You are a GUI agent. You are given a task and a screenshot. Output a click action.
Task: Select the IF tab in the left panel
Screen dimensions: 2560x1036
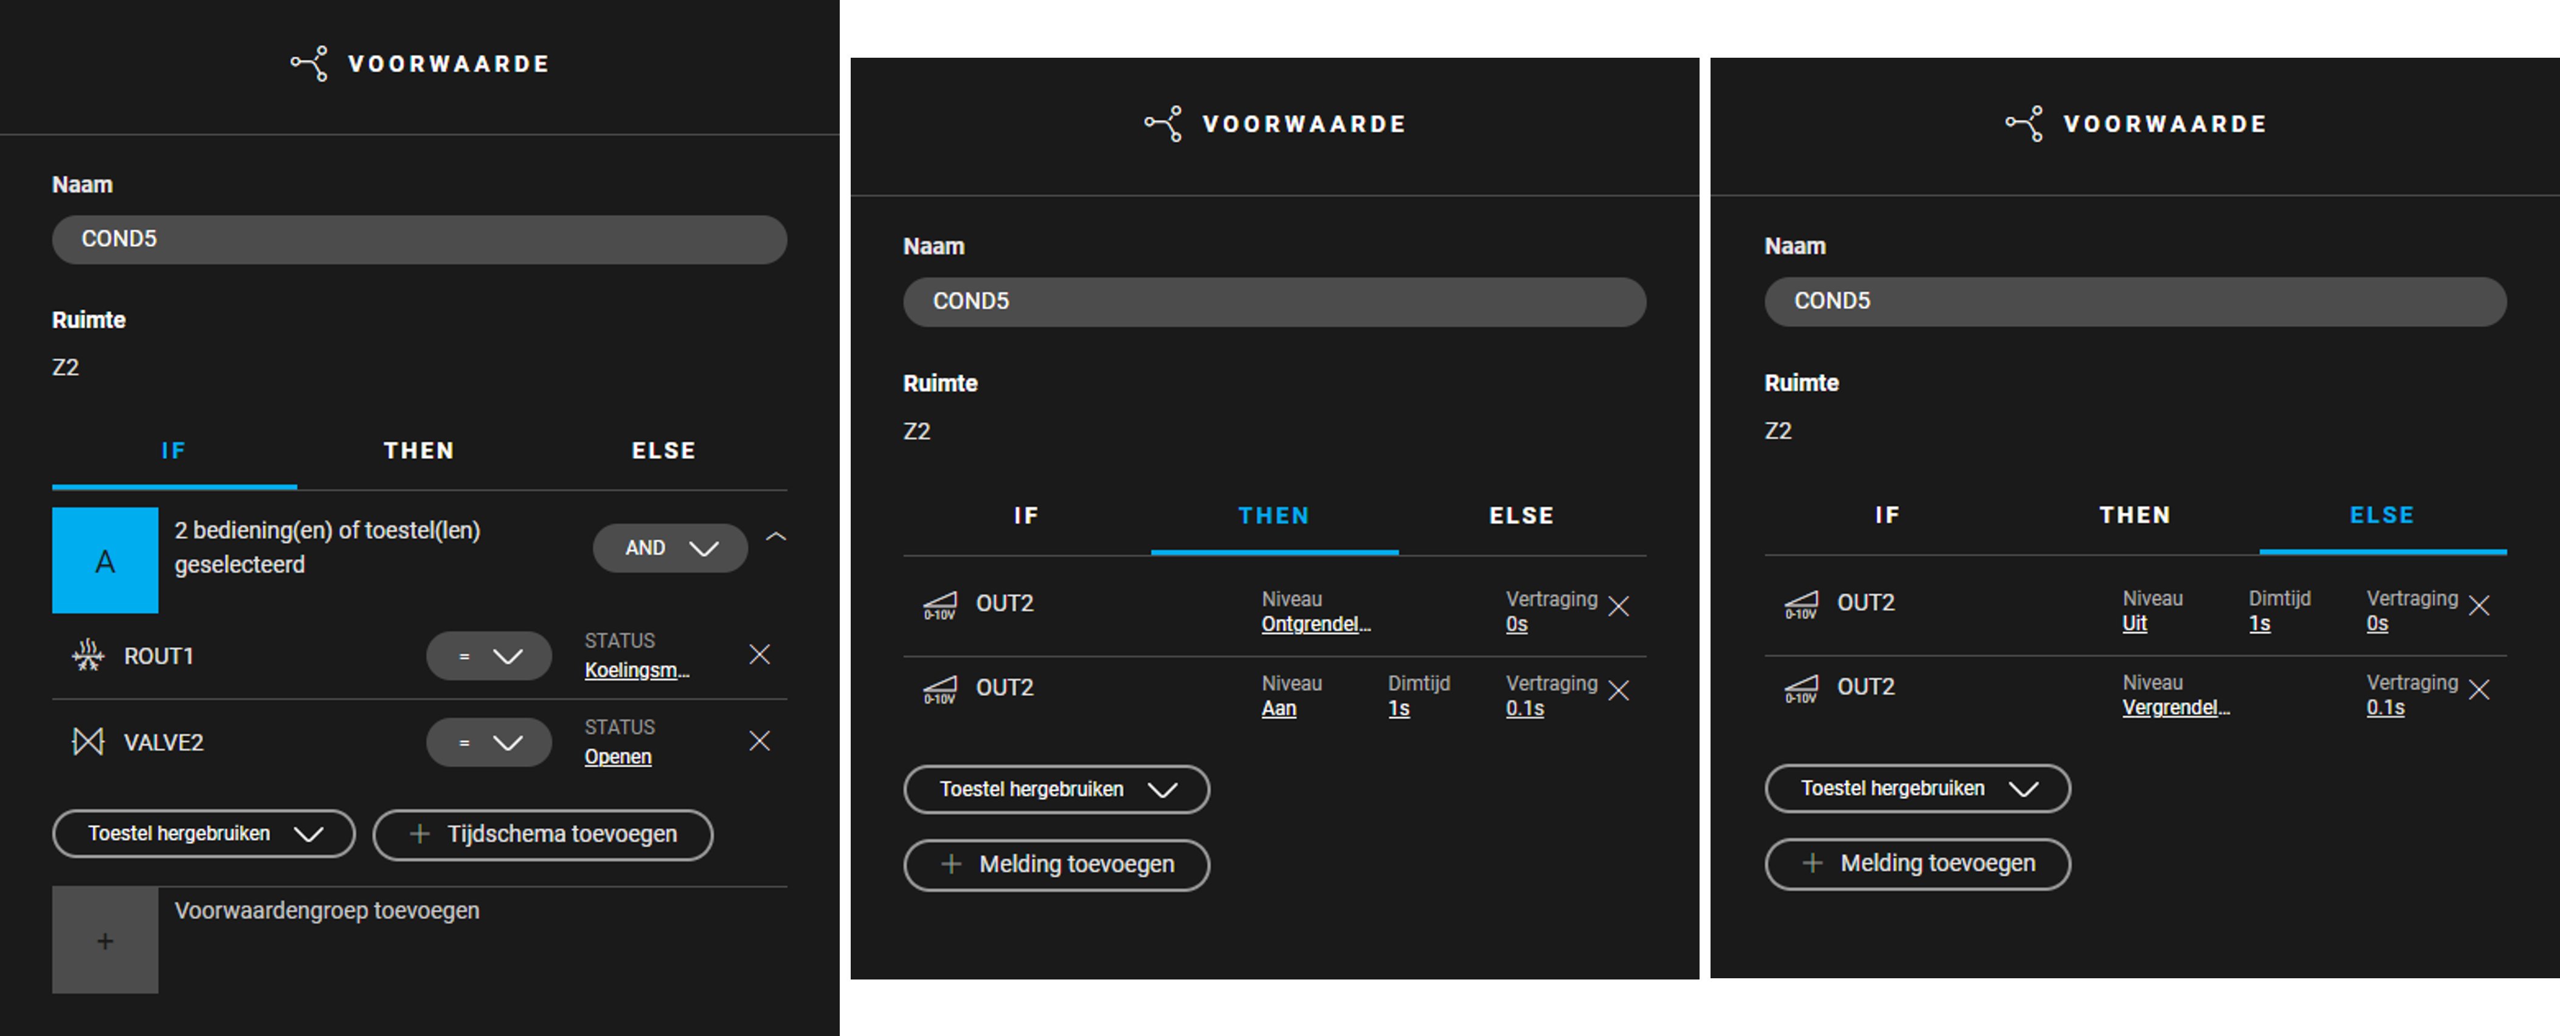(174, 451)
